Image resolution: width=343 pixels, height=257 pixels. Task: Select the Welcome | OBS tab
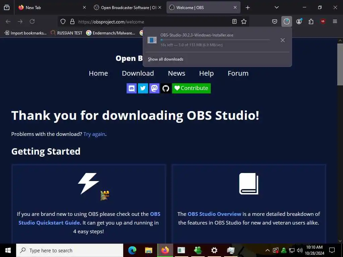coord(203,7)
